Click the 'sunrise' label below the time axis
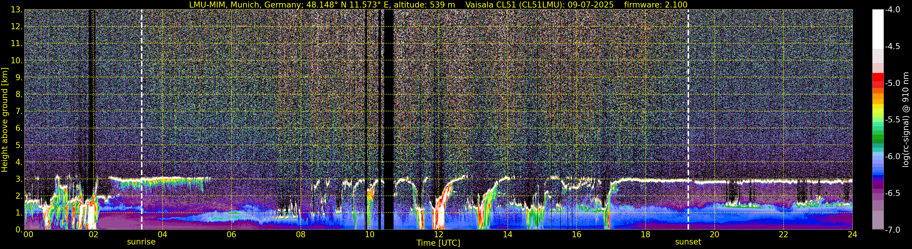 point(141,242)
